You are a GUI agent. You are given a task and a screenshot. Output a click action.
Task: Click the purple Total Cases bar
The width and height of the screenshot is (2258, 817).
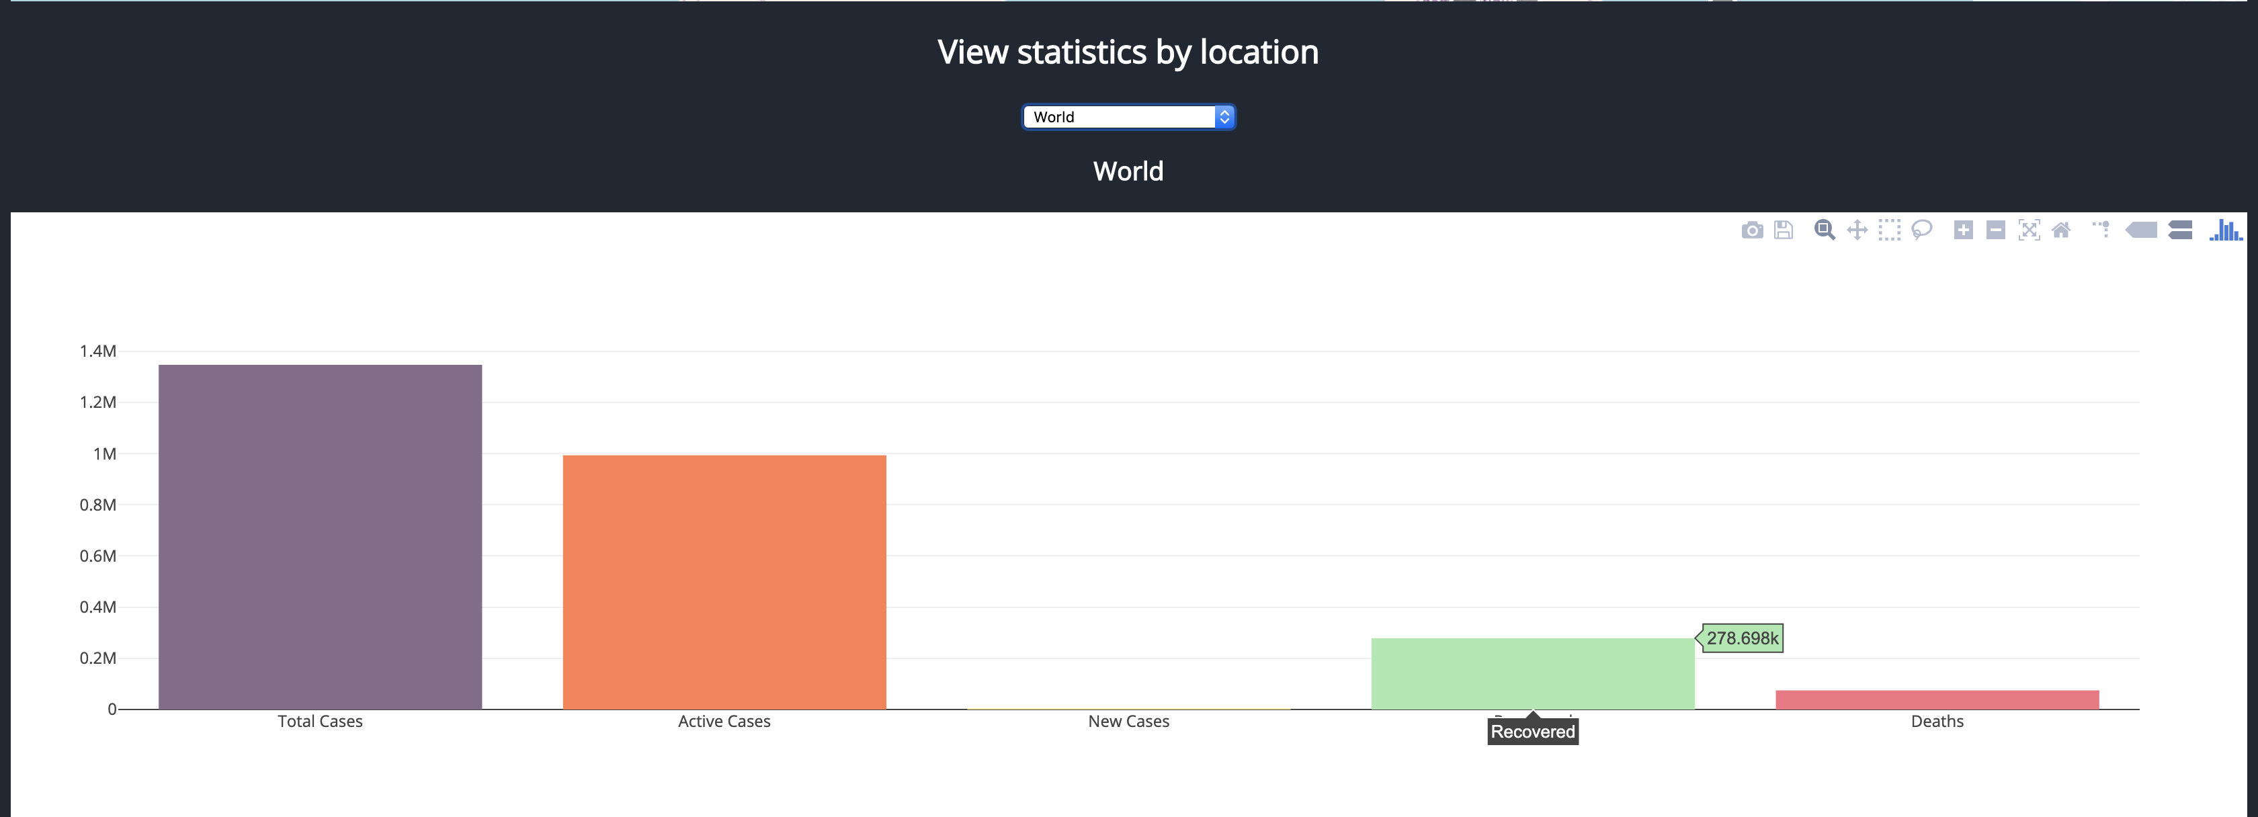pos(320,536)
